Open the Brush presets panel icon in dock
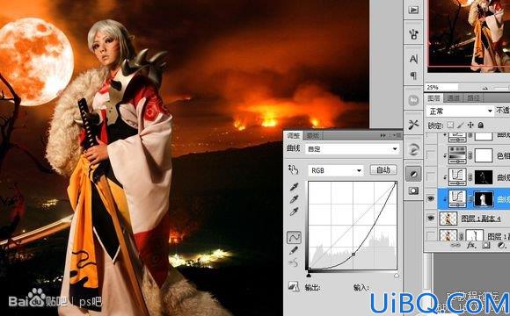 click(x=413, y=33)
